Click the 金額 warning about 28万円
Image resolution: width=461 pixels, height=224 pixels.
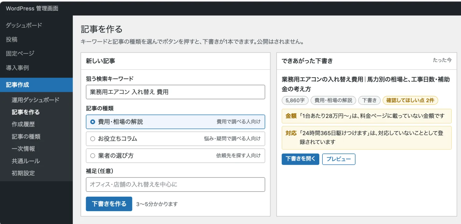point(367,116)
